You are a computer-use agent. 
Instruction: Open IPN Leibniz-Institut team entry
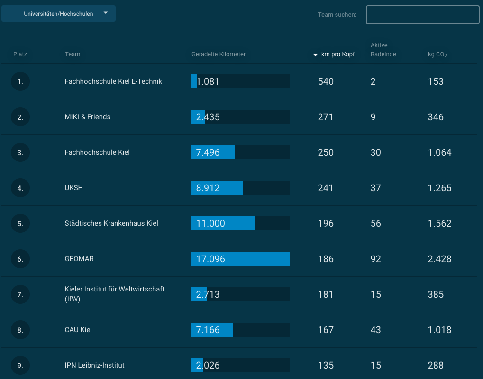point(94,365)
